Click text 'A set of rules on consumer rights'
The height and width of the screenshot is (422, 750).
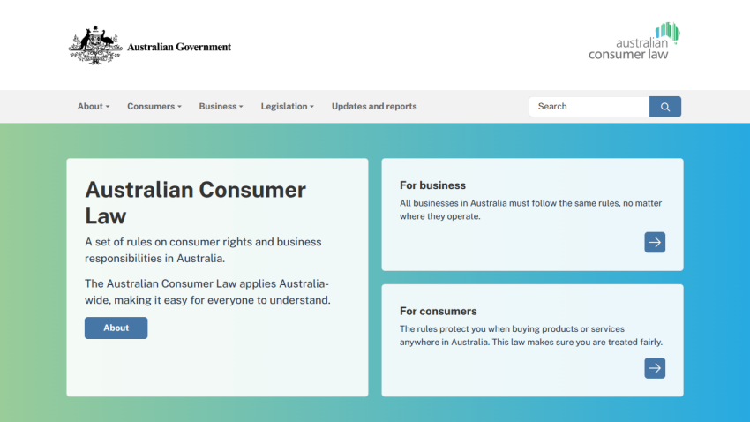[x=169, y=242]
